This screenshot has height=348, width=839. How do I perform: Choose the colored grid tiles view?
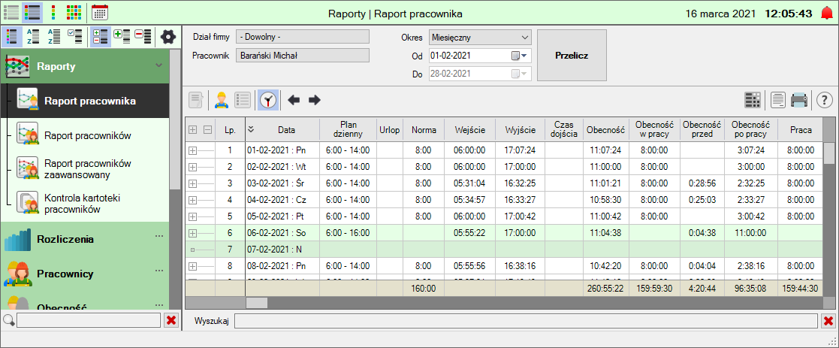[74, 12]
